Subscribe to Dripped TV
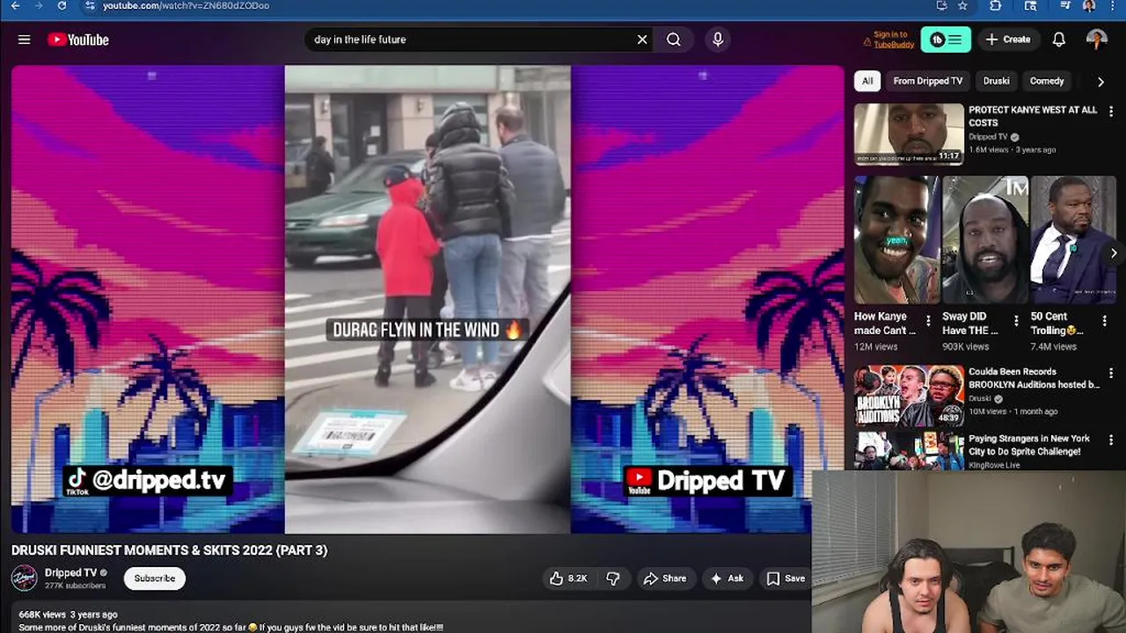Viewport: 1126px width, 633px height. [x=155, y=578]
